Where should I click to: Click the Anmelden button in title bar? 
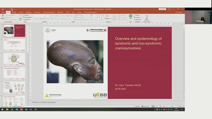click(x=162, y=9)
